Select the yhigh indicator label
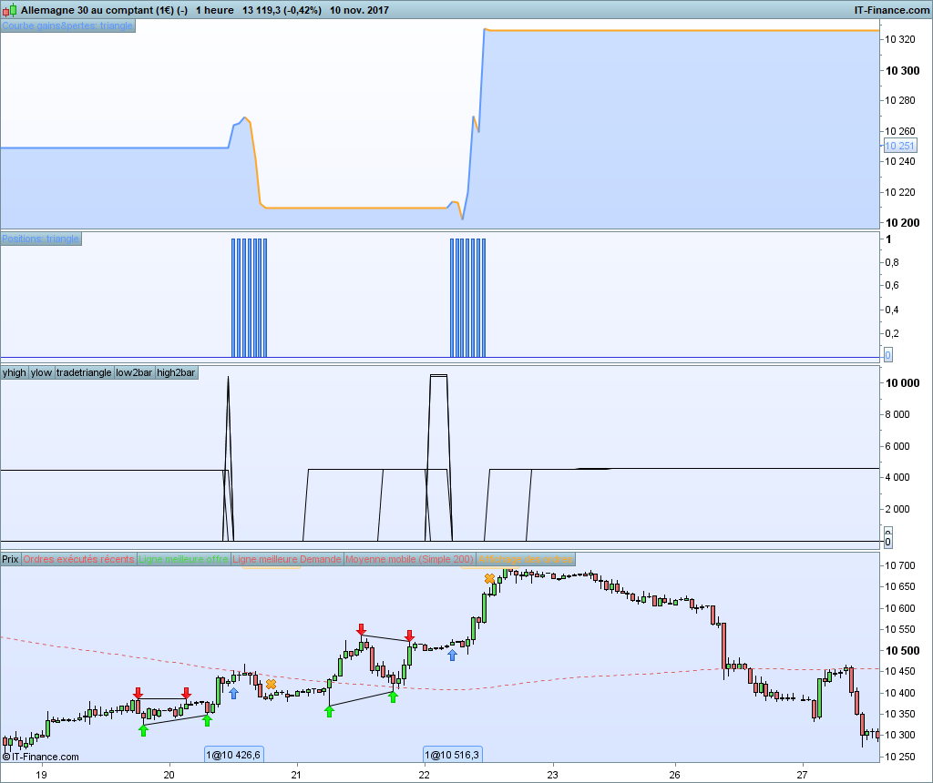Image resolution: width=933 pixels, height=783 pixels. click(15, 372)
